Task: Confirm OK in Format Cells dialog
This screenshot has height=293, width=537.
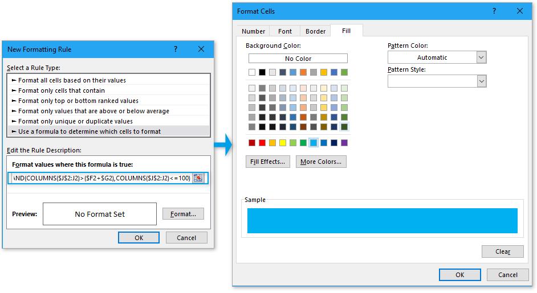Action: (460, 275)
